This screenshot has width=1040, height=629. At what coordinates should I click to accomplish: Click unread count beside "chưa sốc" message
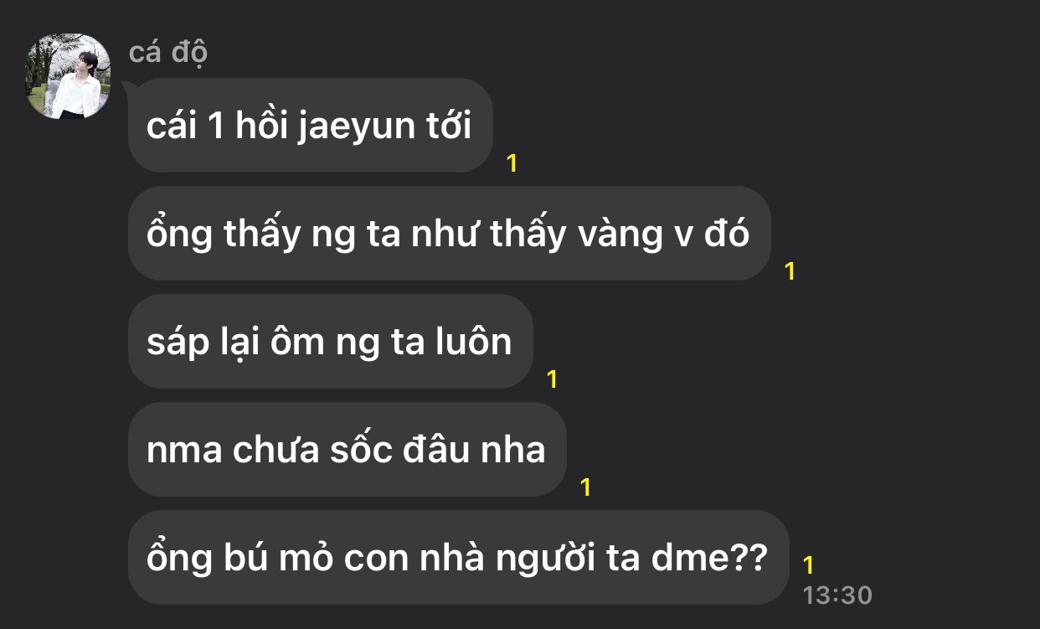(x=585, y=487)
